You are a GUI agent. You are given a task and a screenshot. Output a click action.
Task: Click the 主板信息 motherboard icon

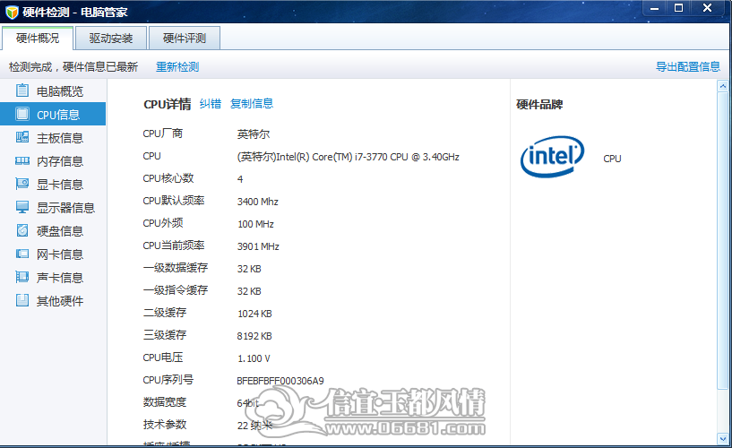click(x=22, y=137)
